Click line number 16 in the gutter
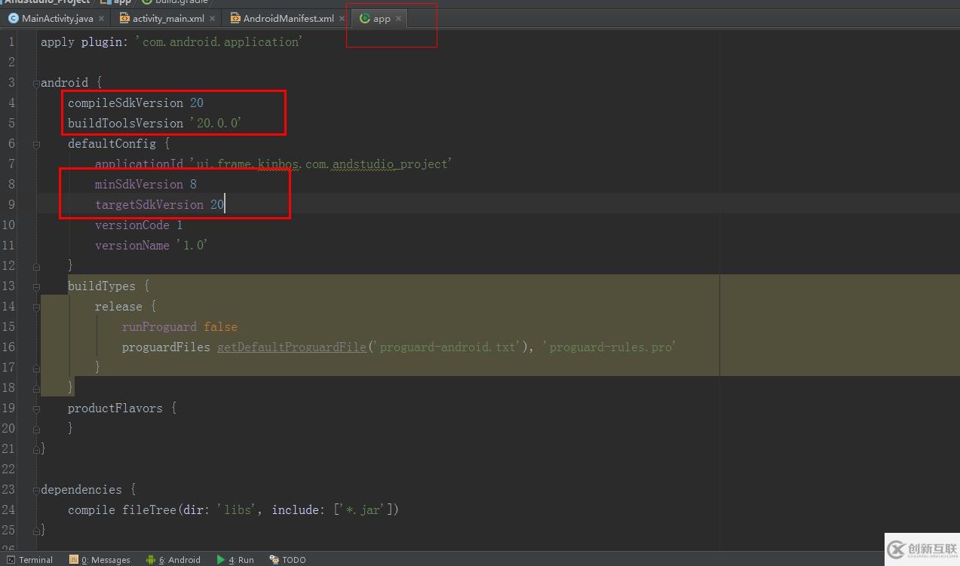The width and height of the screenshot is (960, 566). [x=8, y=347]
